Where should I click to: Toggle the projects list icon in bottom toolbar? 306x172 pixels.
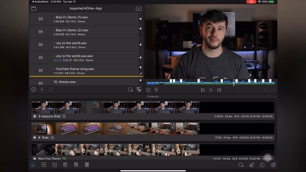click(33, 165)
